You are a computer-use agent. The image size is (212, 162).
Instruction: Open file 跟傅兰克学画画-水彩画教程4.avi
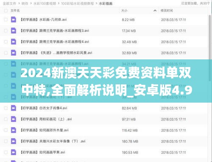tap(55, 42)
